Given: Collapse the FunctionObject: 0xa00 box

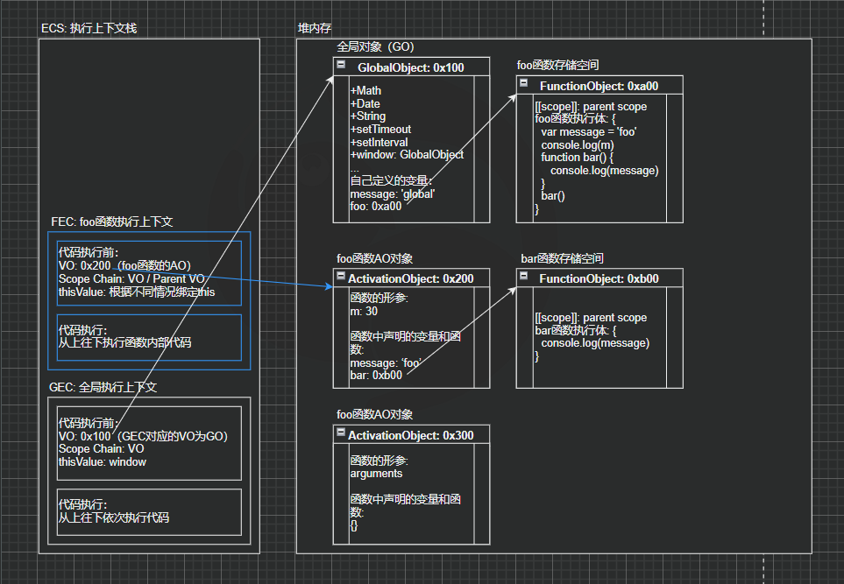Looking at the screenshot, I should point(523,83).
